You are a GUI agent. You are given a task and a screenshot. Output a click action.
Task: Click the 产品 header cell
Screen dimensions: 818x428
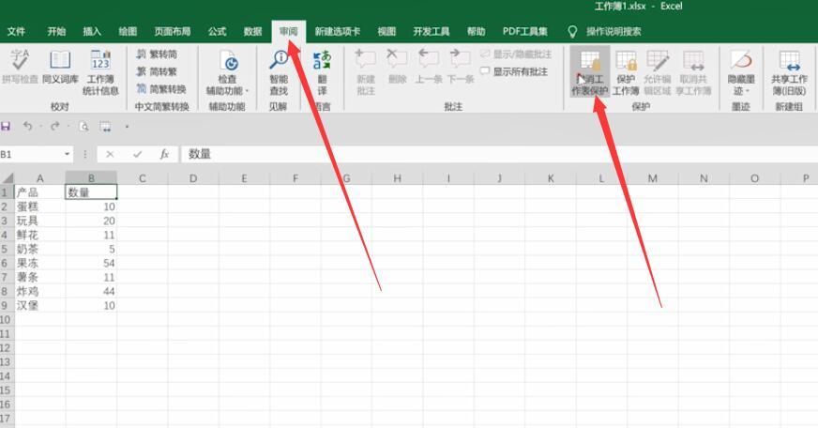pyautogui.click(x=40, y=192)
